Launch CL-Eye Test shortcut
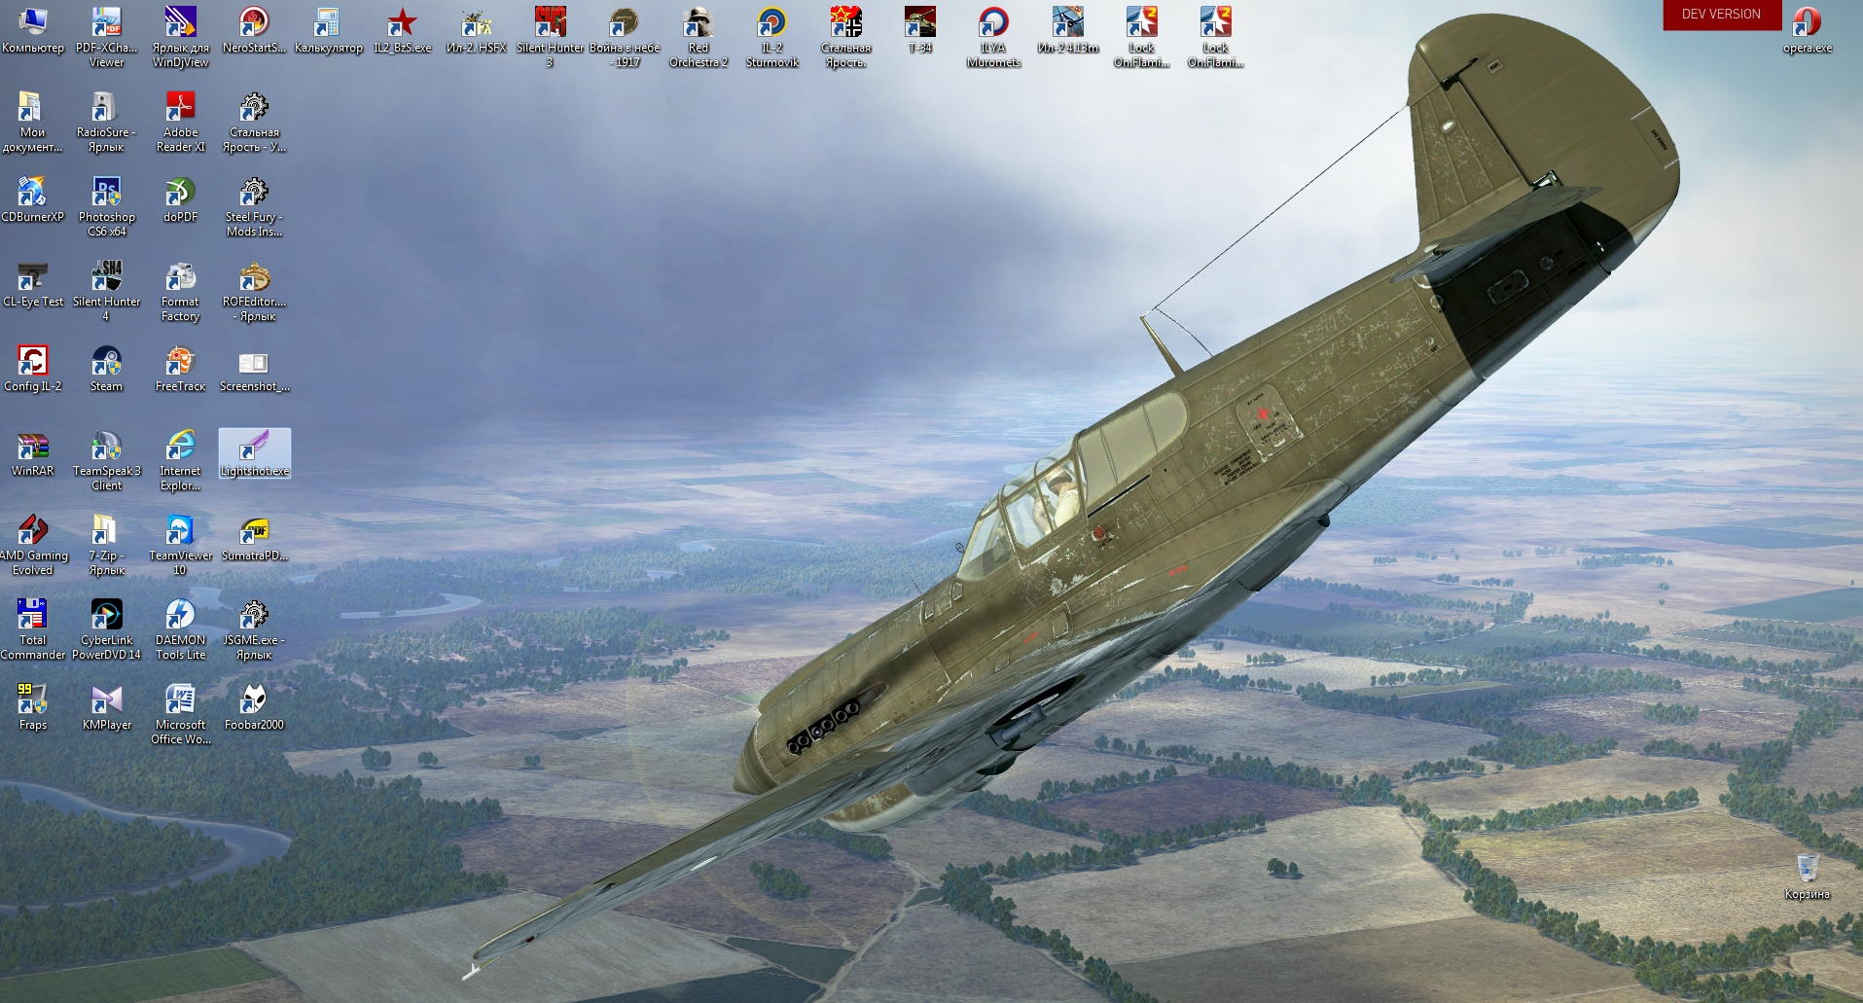 (32, 283)
